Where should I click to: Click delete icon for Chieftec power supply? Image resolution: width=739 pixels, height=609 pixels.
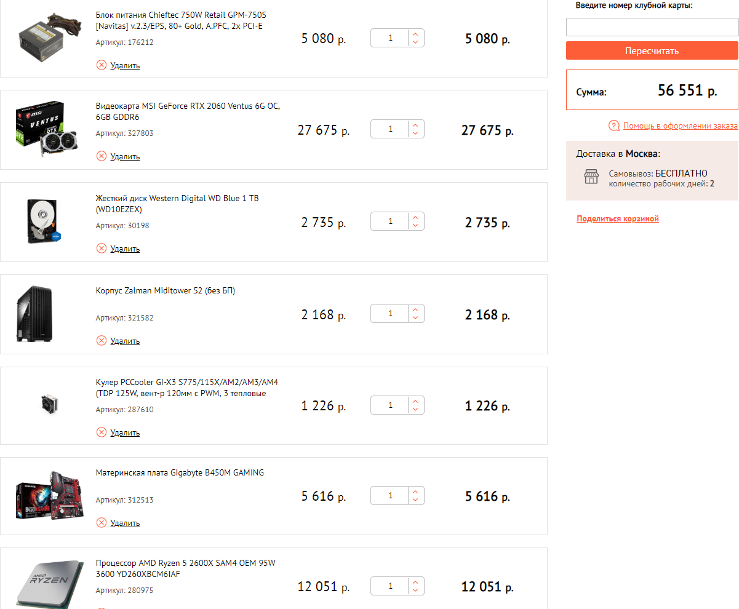tap(102, 65)
